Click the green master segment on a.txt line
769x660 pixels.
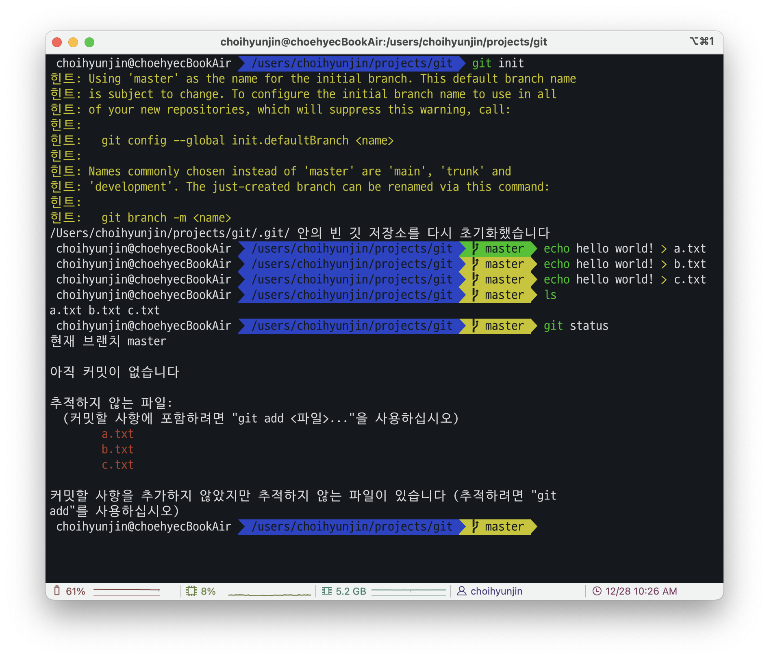[497, 249]
